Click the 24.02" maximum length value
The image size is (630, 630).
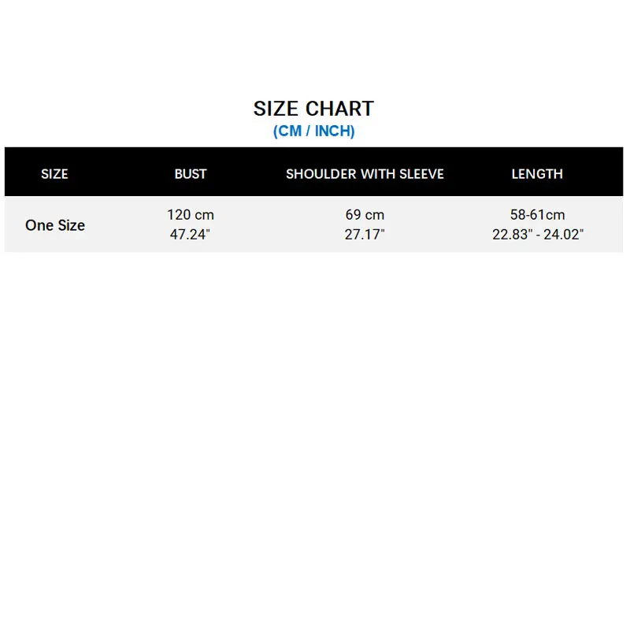click(x=563, y=235)
